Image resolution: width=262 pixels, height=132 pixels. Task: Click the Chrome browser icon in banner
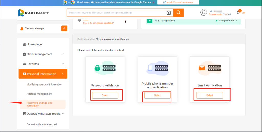(72, 2)
